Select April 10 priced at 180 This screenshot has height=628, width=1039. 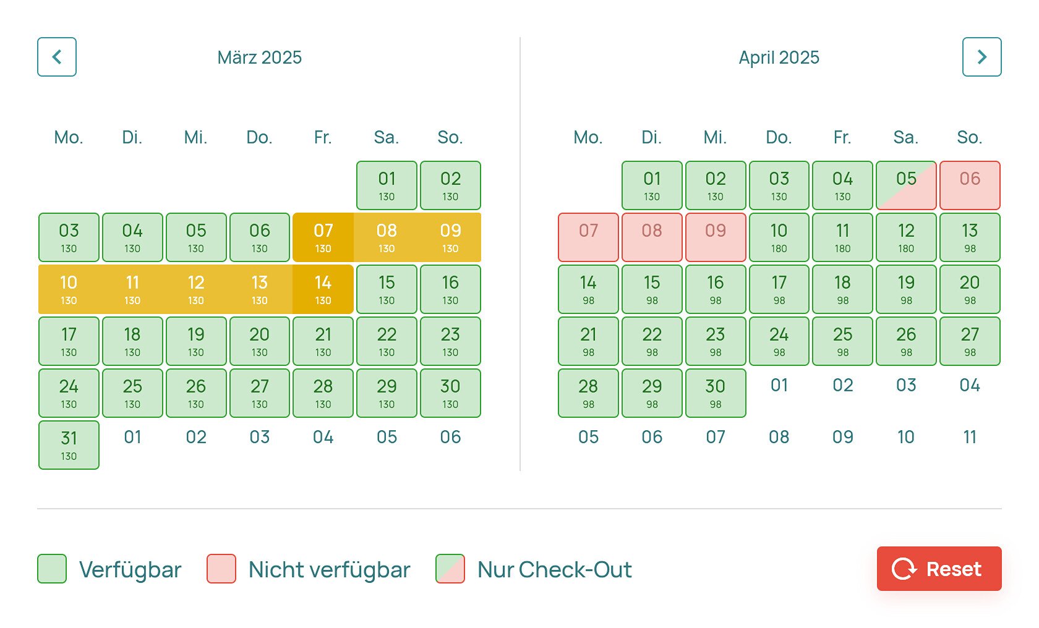[779, 237]
